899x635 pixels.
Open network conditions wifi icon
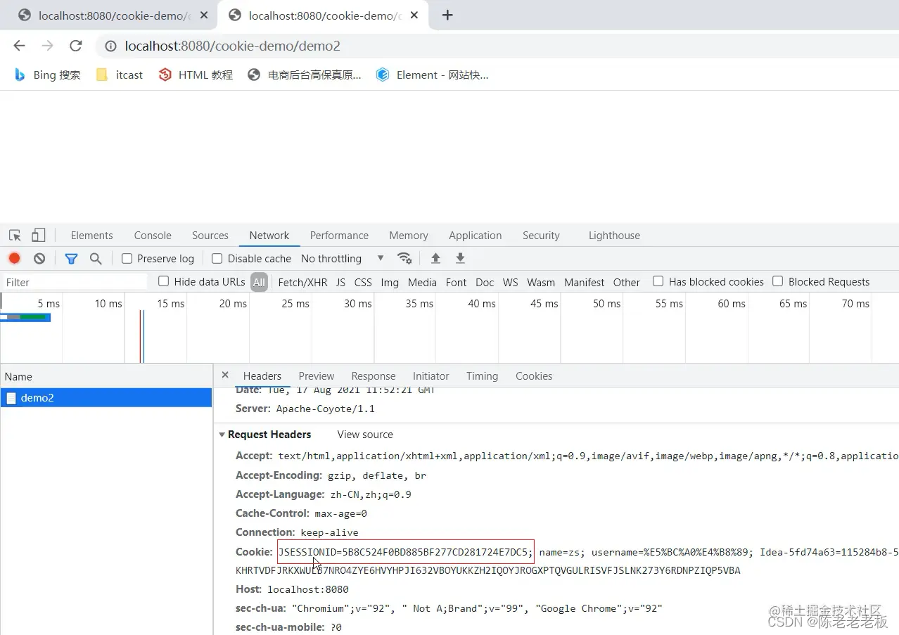(x=404, y=258)
